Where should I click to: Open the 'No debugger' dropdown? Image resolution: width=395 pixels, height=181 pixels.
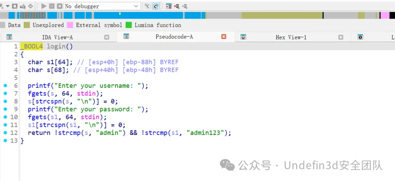(136, 6)
